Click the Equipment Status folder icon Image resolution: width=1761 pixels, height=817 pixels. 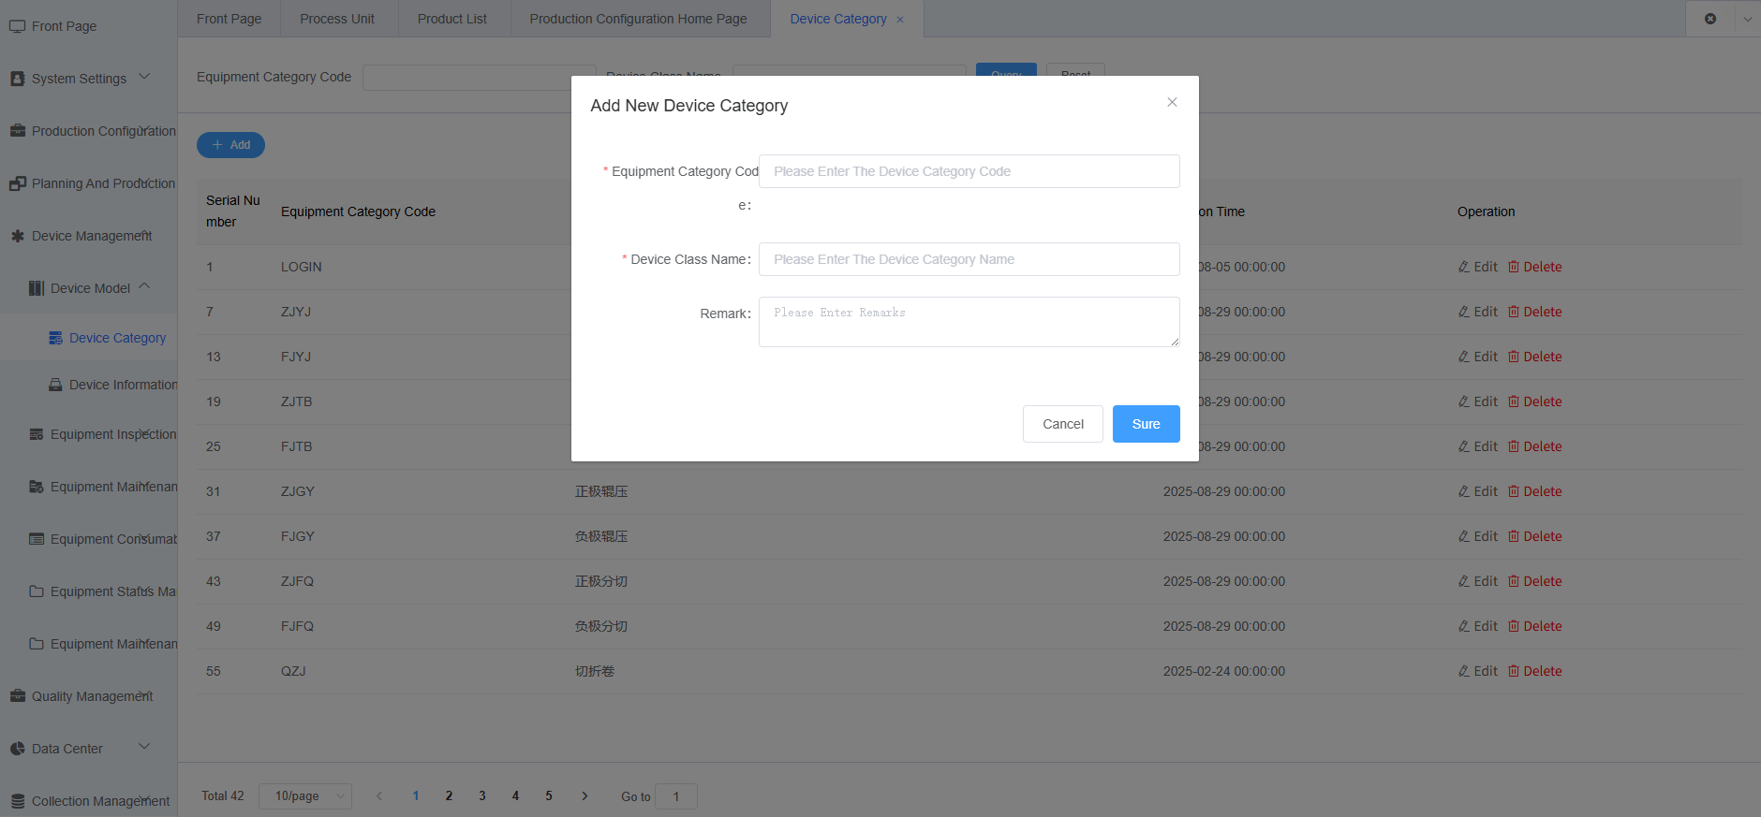click(37, 591)
